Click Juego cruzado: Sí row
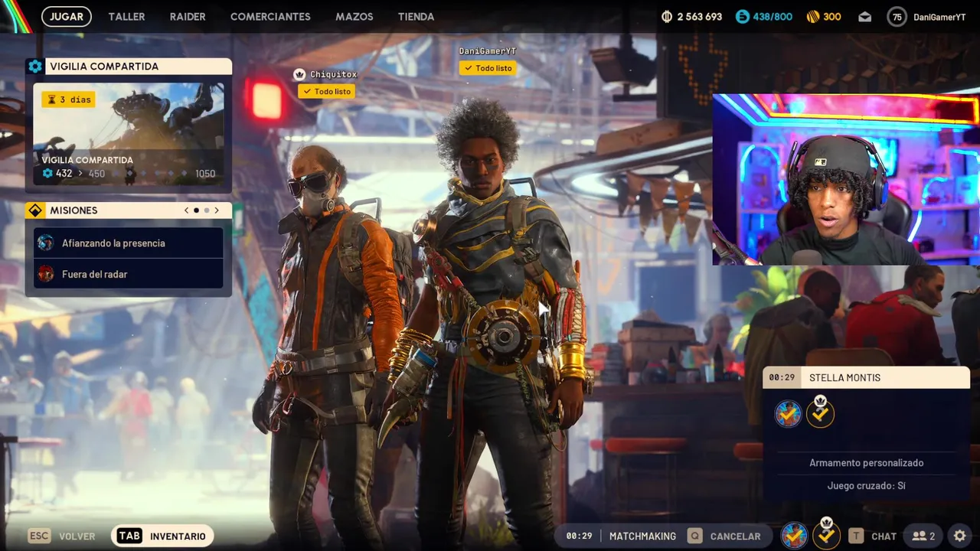 867,486
